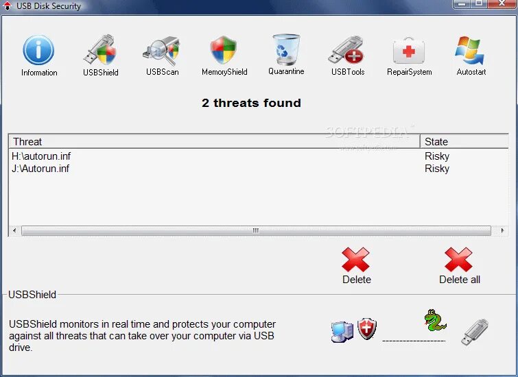Click the red X Delete button
Viewport: 518px width, 377px height.
[x=357, y=265]
